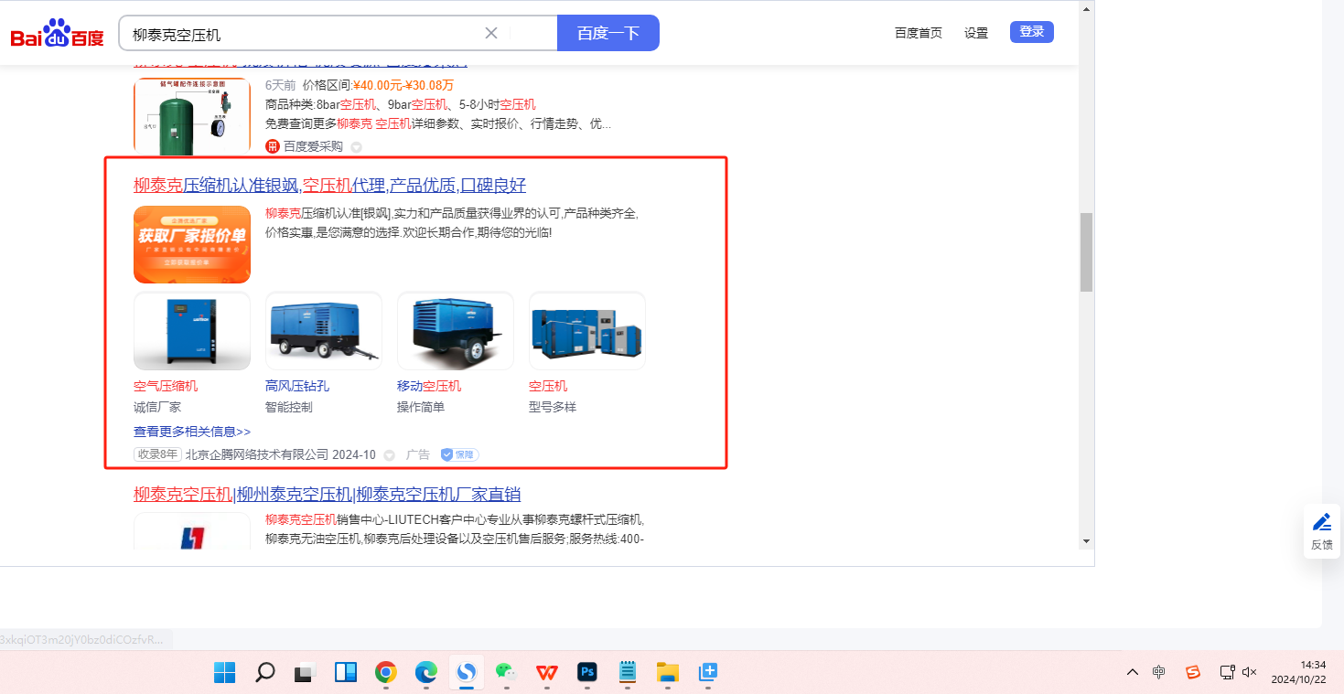The width and height of the screenshot is (1344, 694).
Task: Click the 广告 ad label
Action: click(x=418, y=454)
